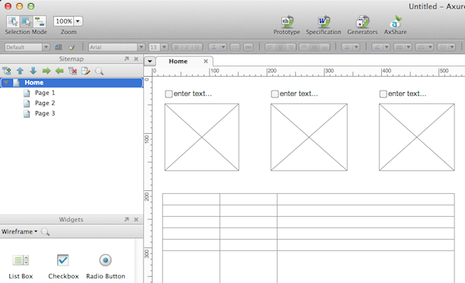The image size is (465, 283).
Task: Check the middle enter text checkbox
Action: [x=274, y=94]
